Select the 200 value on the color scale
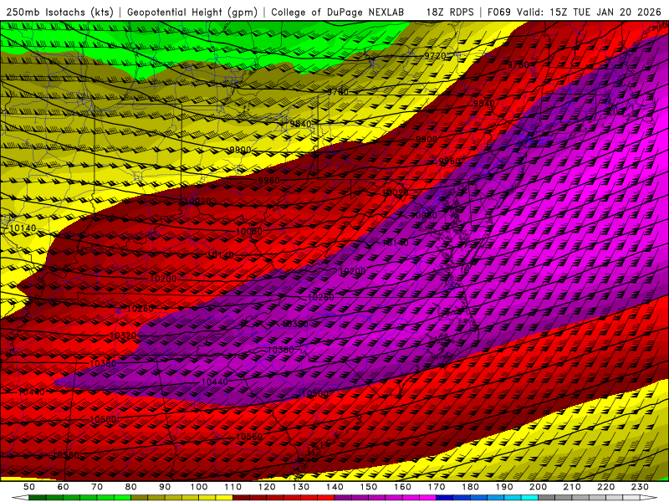 point(538,487)
